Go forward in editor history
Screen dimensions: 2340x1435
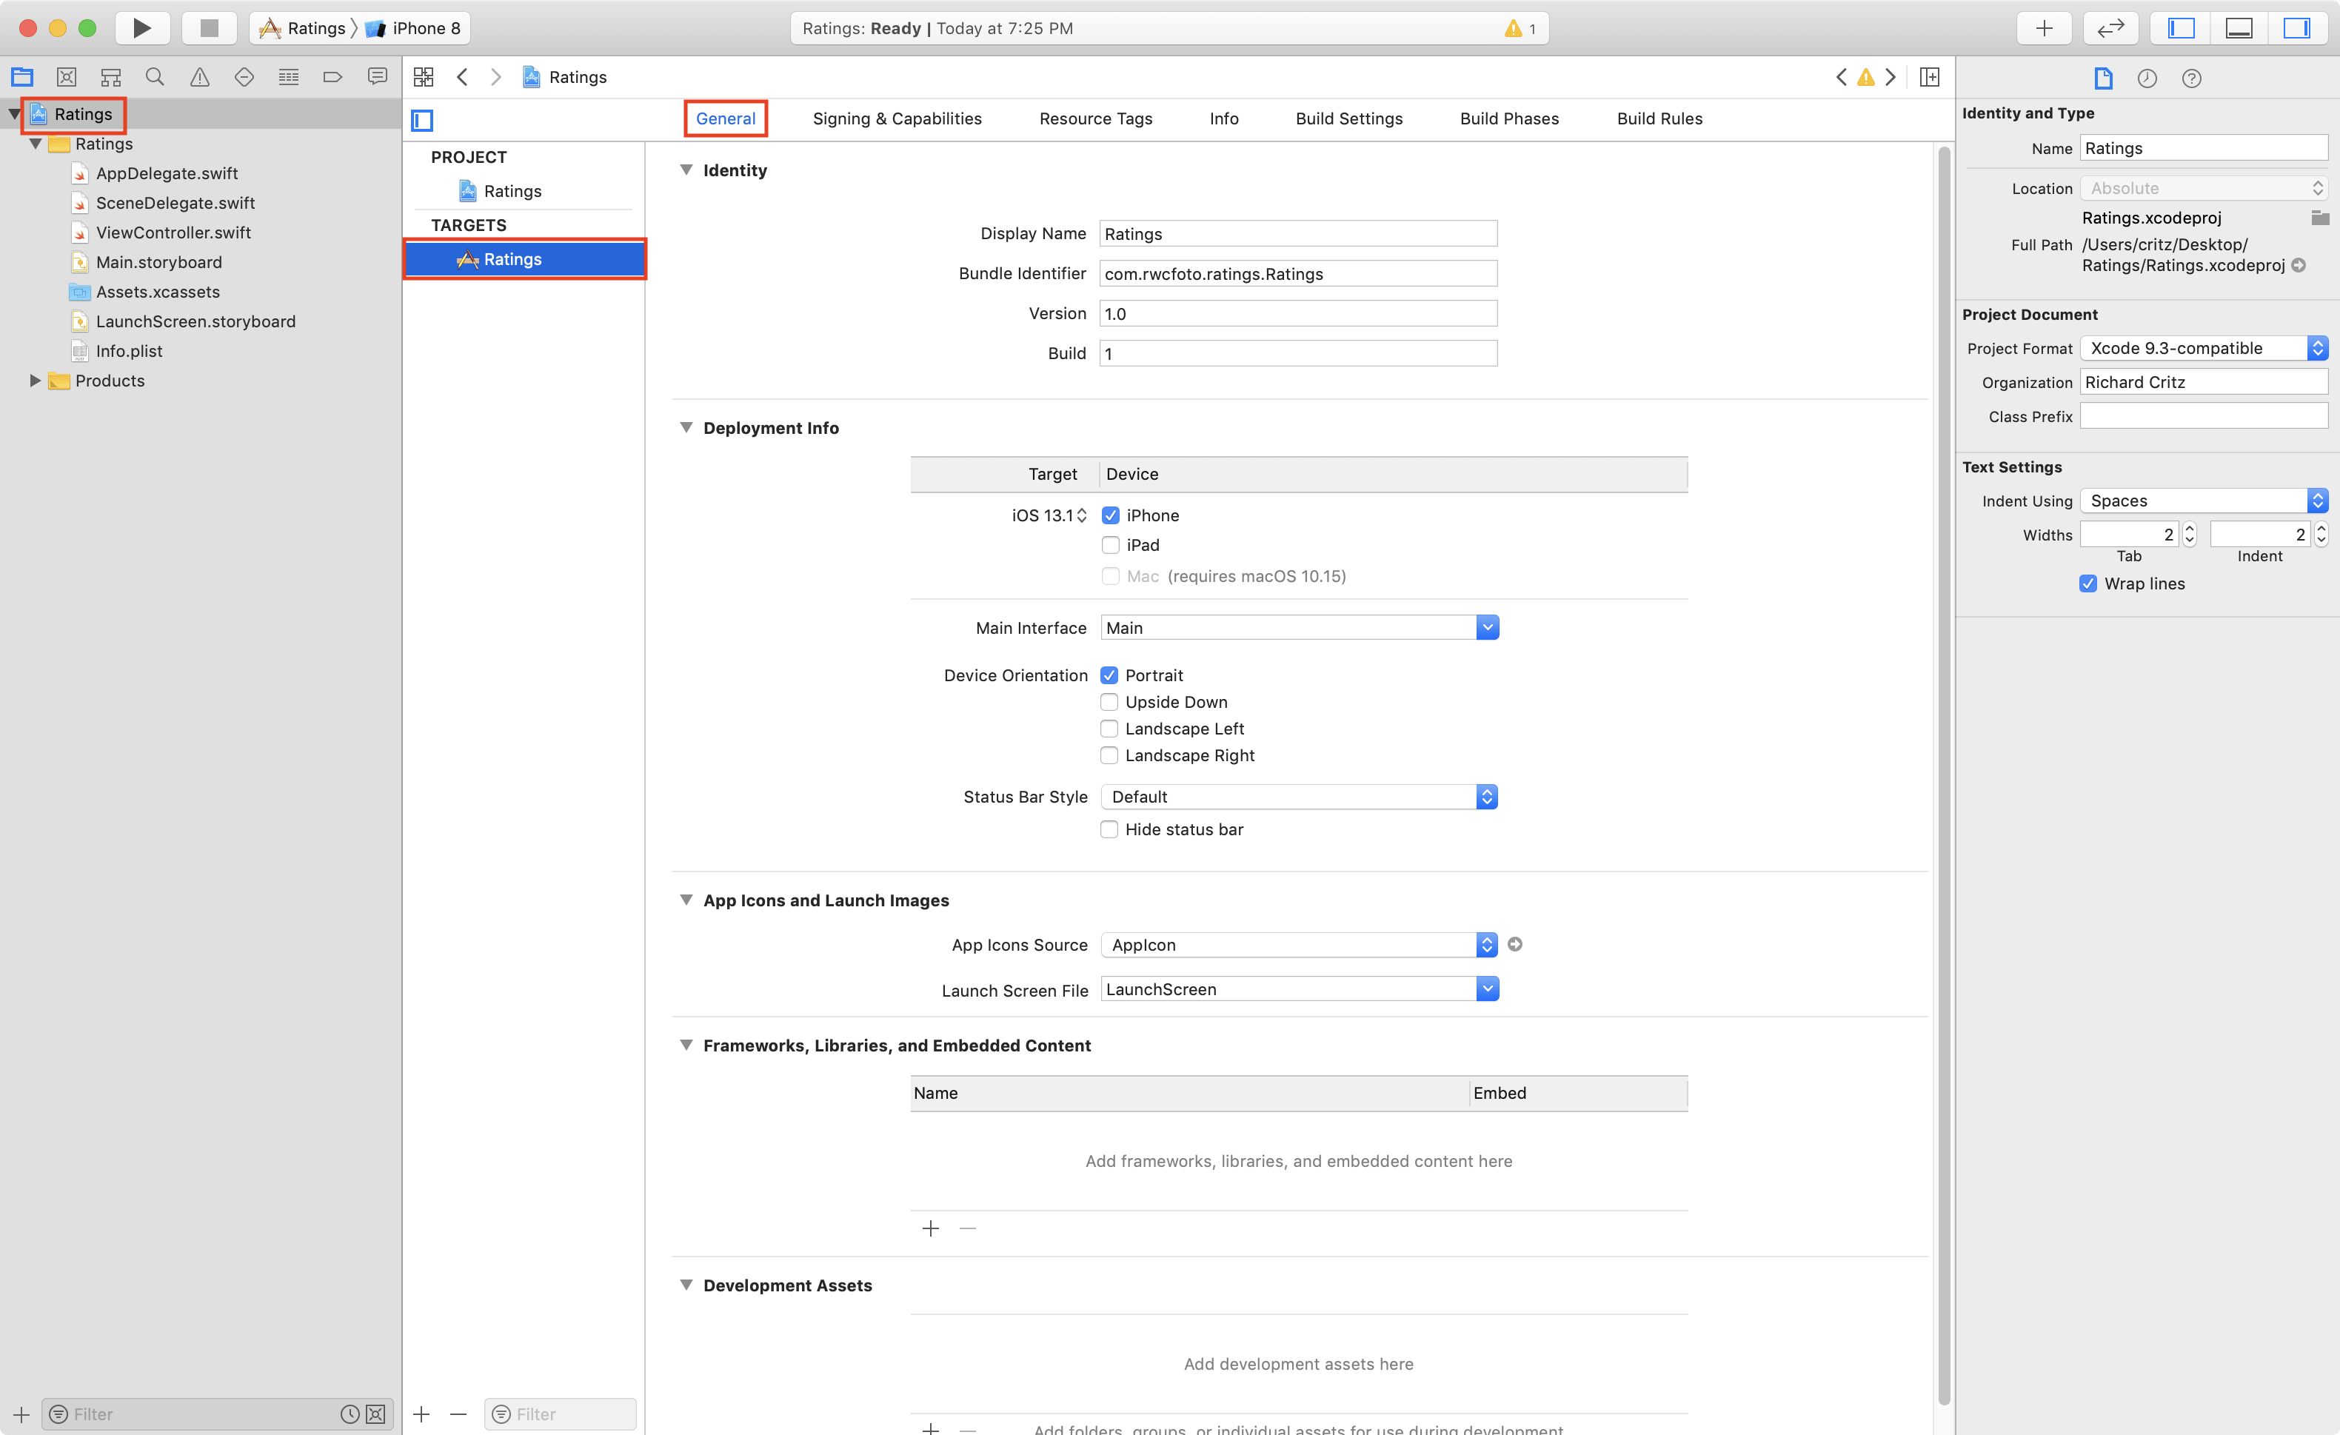pyautogui.click(x=495, y=77)
